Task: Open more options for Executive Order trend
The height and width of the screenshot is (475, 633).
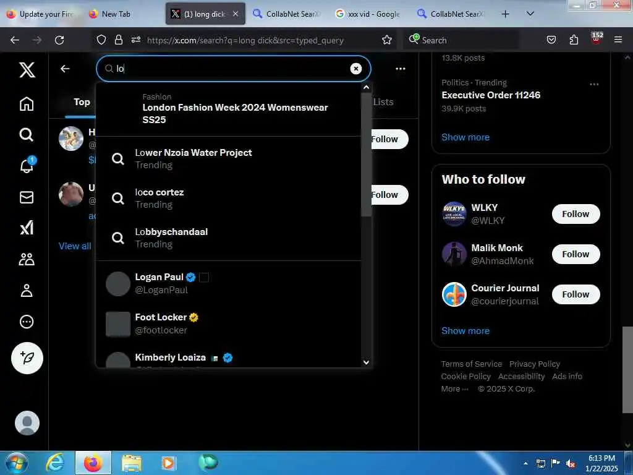Action: click(594, 84)
